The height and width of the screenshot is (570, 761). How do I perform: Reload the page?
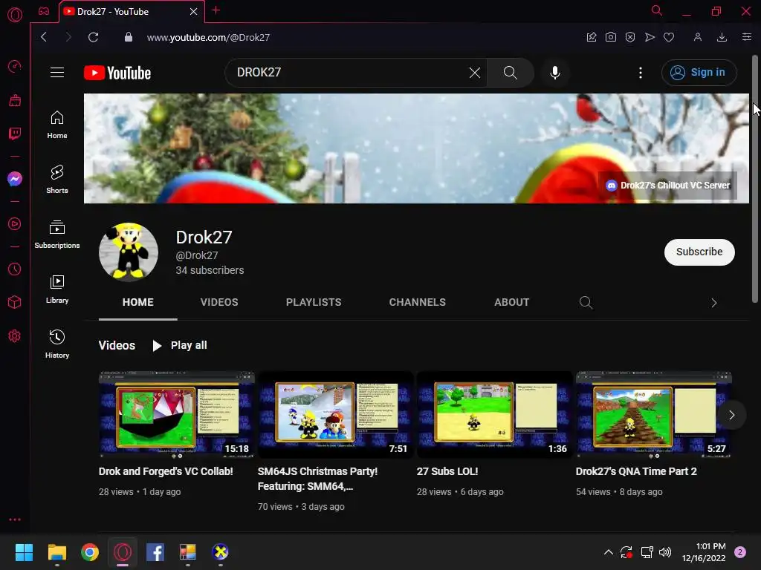(93, 37)
